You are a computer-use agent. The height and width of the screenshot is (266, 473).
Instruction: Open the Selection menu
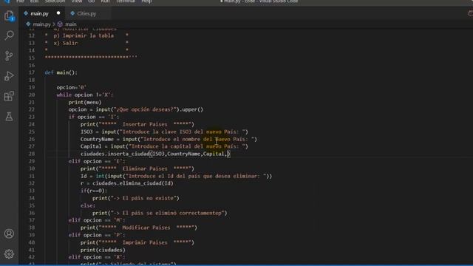click(55, 1)
